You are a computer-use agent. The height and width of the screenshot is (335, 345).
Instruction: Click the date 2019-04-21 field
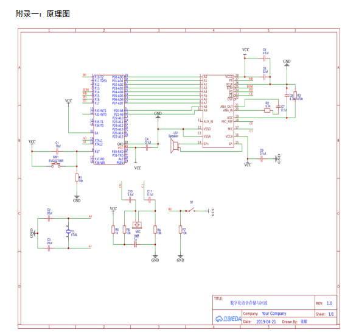click(266, 322)
